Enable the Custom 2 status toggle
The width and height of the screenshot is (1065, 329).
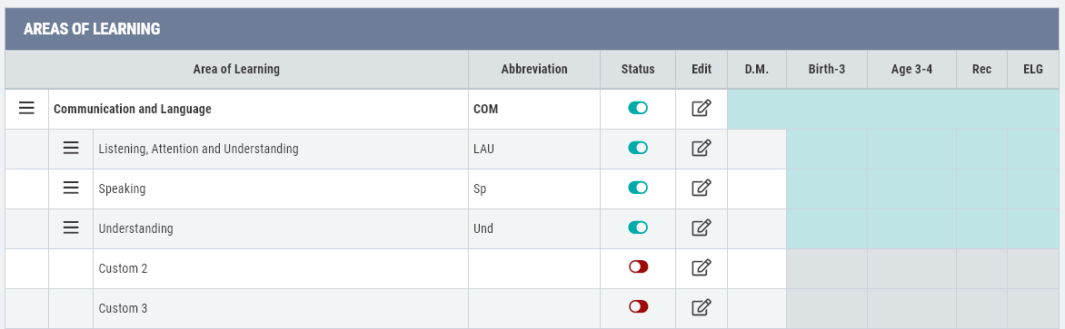pyautogui.click(x=638, y=266)
